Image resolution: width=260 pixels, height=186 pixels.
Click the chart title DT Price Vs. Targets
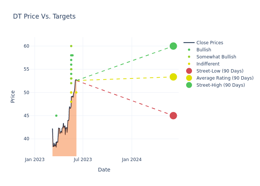point(44,16)
